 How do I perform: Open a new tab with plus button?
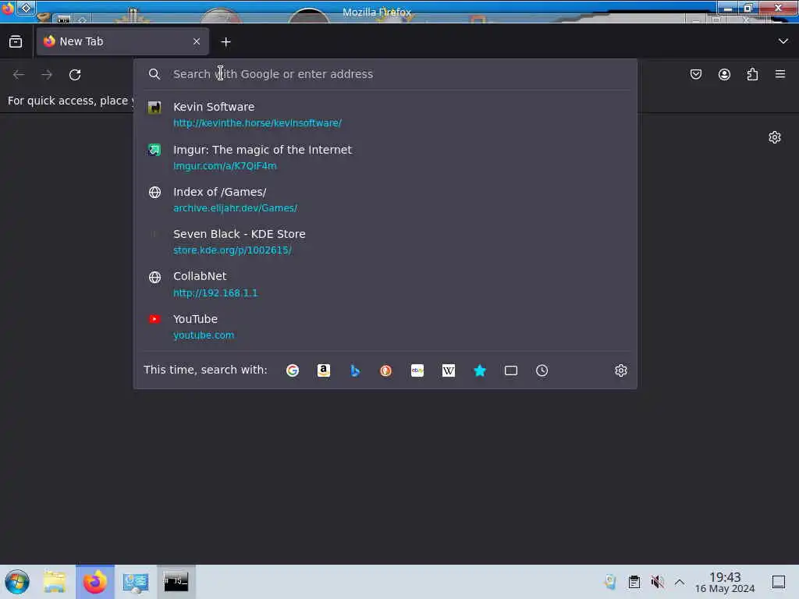(x=225, y=42)
